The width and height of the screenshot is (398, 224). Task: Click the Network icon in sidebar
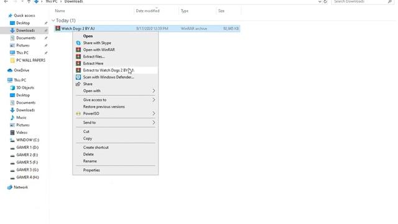(10, 187)
